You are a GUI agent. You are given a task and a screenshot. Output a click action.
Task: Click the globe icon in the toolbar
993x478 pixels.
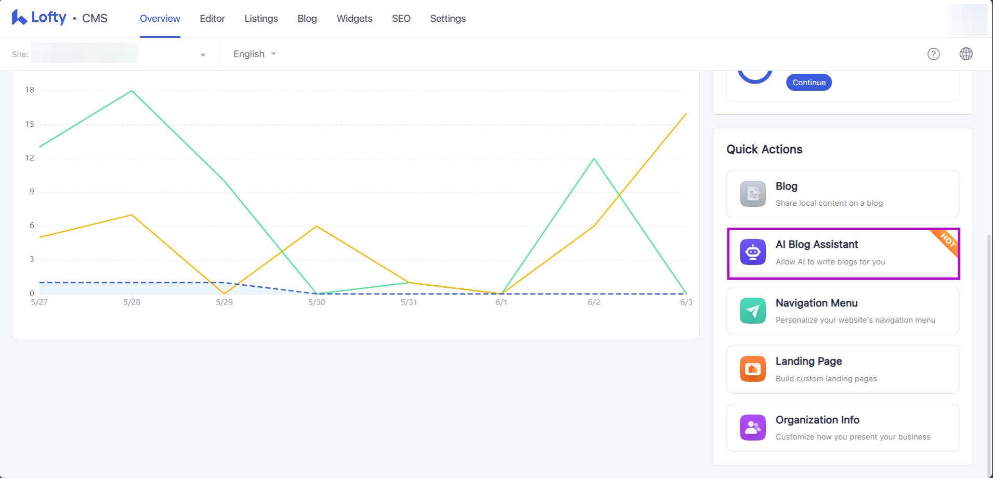pyautogui.click(x=966, y=54)
